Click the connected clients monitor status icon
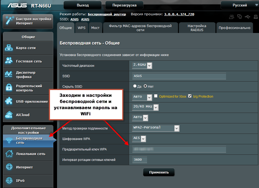 [239, 17]
